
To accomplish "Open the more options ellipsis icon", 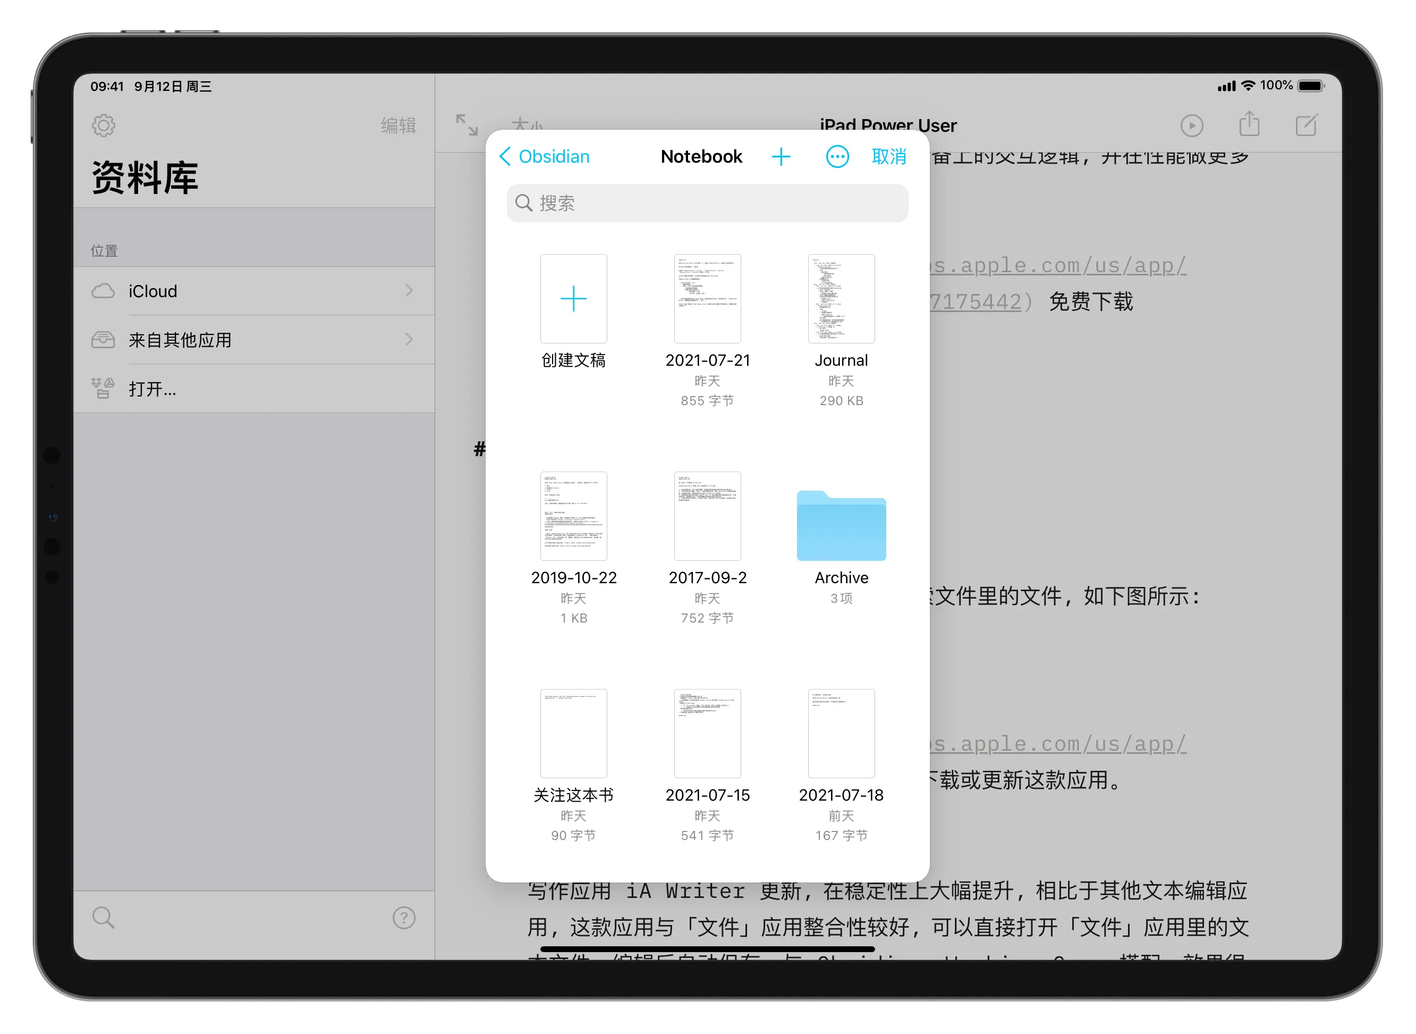I will (837, 156).
